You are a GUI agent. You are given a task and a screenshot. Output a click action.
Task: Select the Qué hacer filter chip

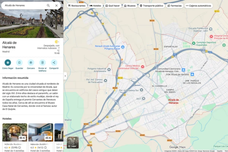pyautogui.click(x=112, y=6)
